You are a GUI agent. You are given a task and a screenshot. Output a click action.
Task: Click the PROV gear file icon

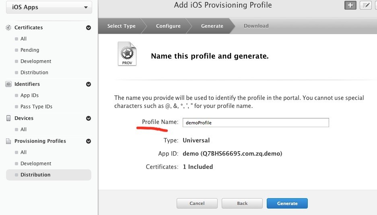tap(127, 54)
